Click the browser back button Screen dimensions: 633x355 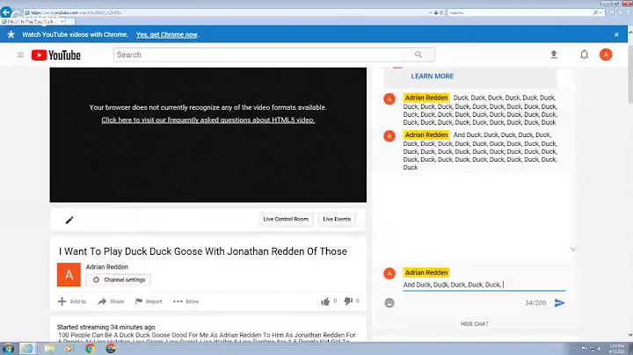pos(6,12)
